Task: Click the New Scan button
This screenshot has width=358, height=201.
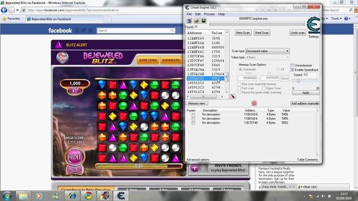Action: pos(243,33)
